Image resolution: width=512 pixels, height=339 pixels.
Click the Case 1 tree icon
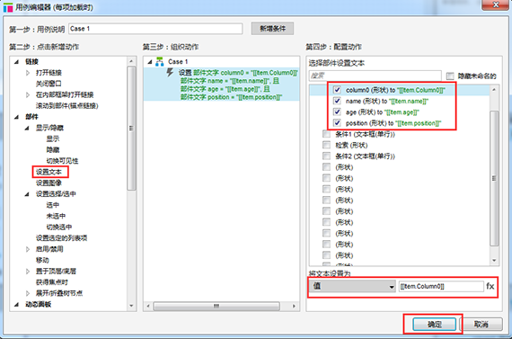tap(159, 61)
